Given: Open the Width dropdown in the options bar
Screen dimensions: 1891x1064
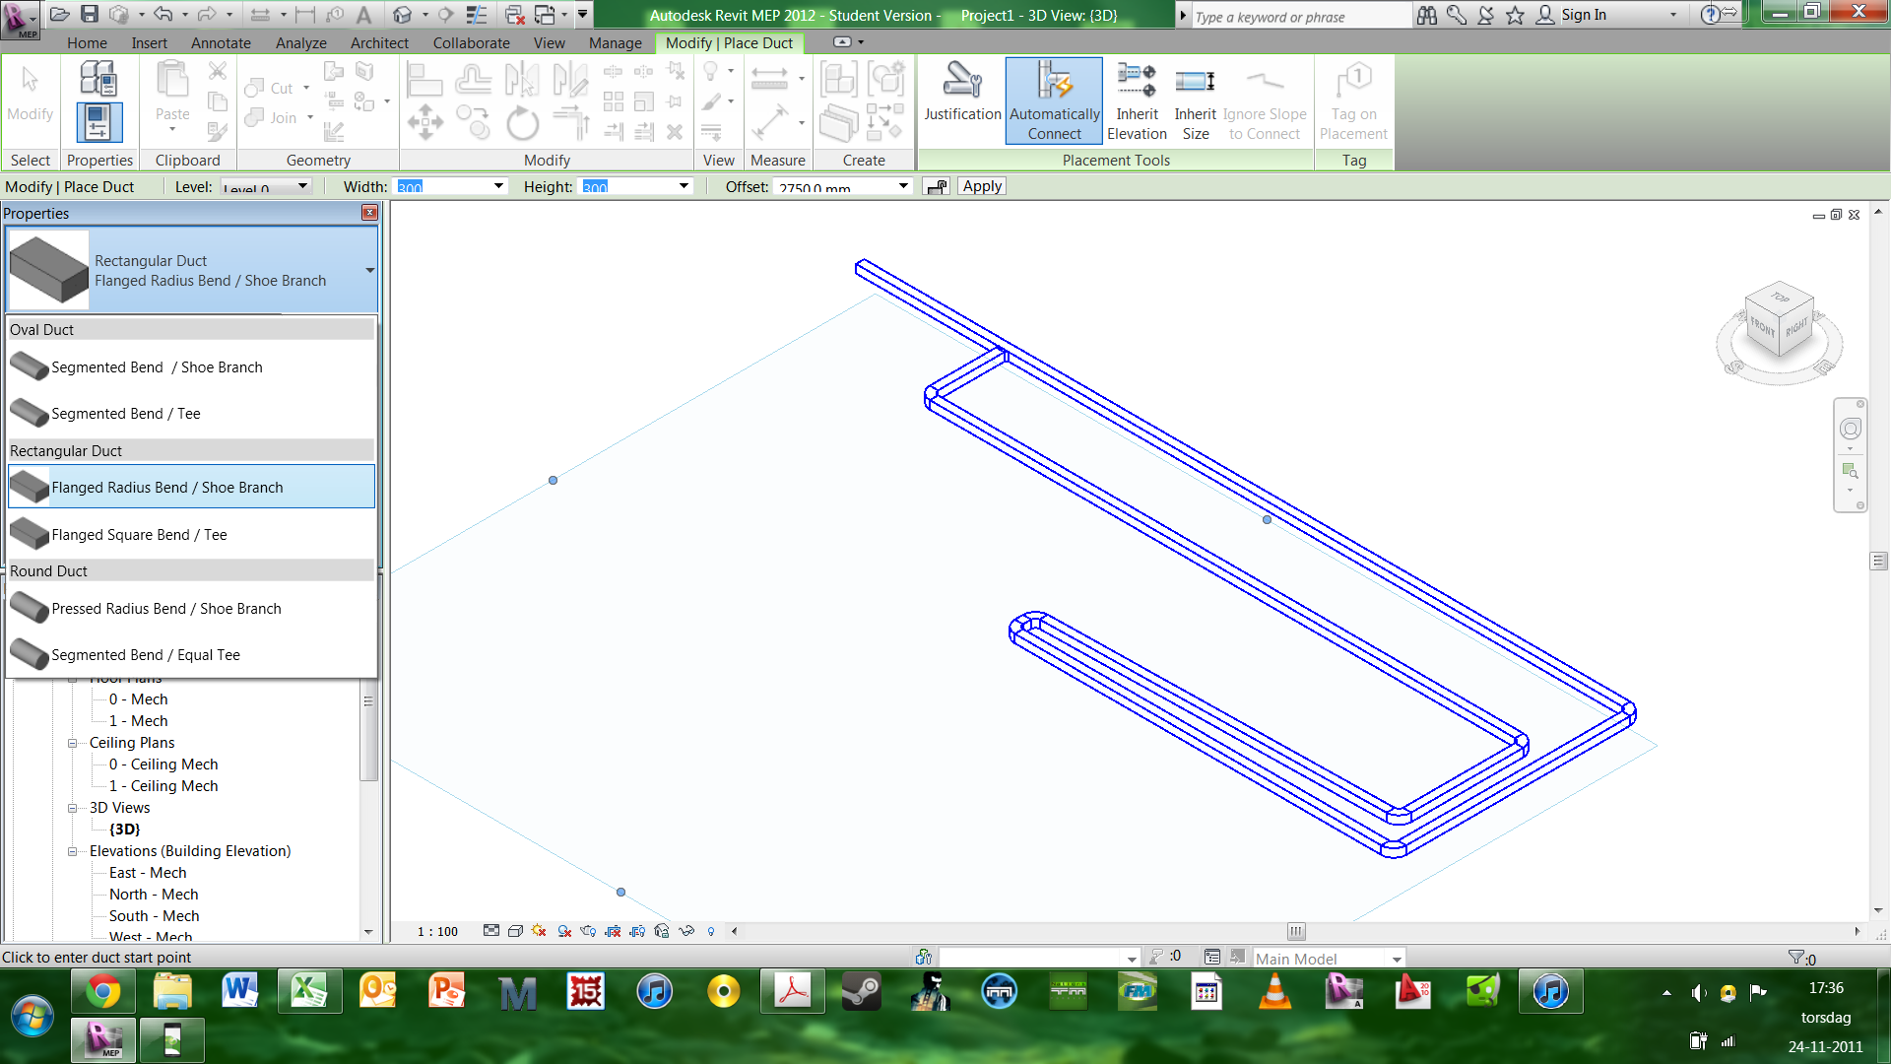Looking at the screenshot, I should click(498, 186).
